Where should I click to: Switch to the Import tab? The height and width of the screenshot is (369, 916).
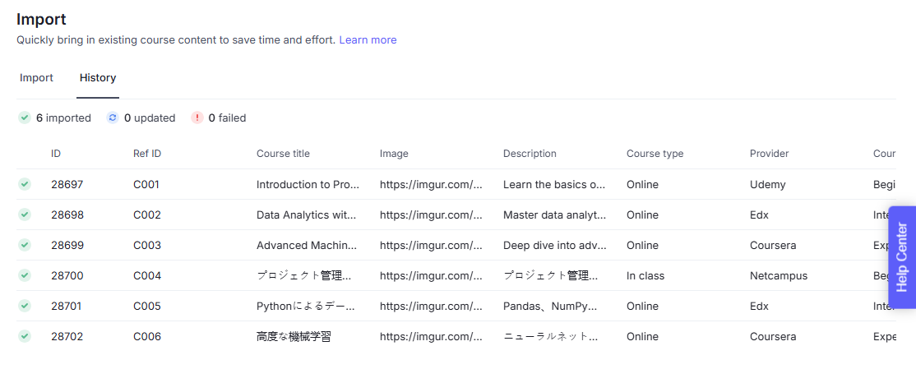[36, 78]
